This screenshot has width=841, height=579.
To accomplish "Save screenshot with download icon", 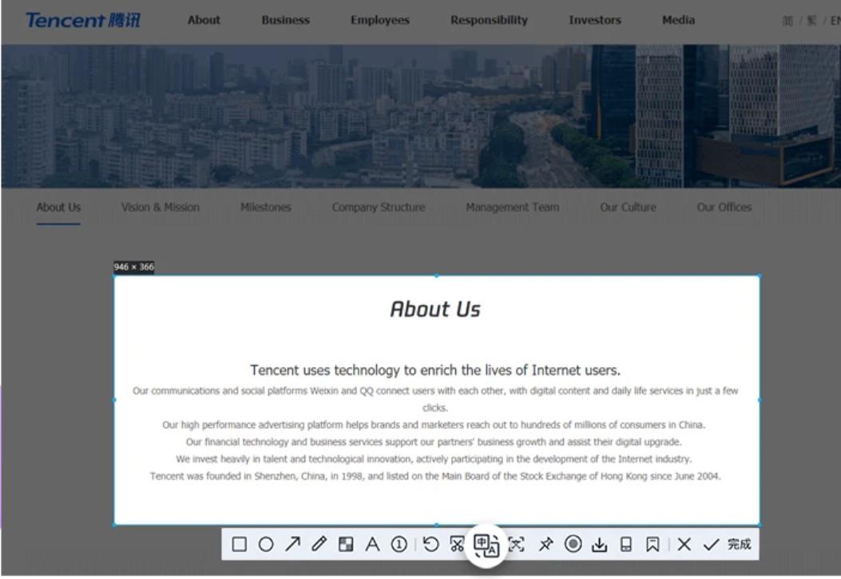I will coord(599,545).
